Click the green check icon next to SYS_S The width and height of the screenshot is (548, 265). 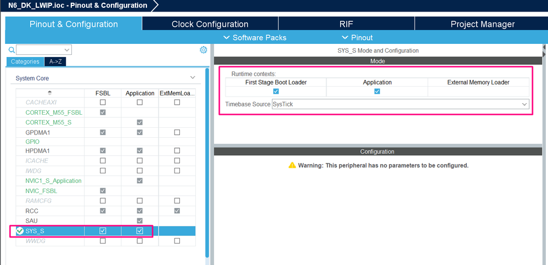20,231
